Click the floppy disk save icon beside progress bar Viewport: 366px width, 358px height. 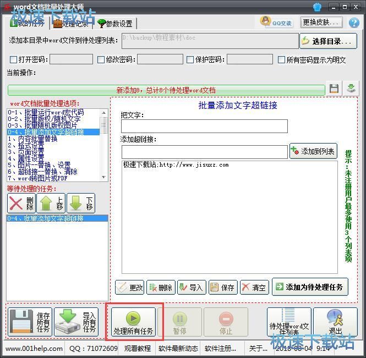click(334, 89)
